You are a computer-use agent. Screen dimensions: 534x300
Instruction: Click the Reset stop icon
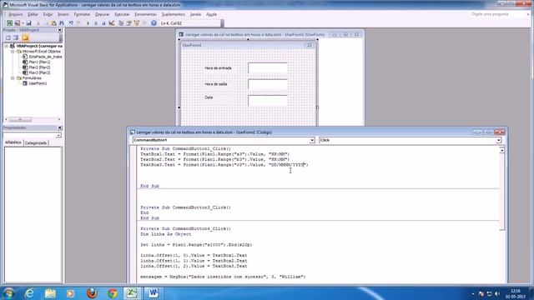[x=103, y=23]
